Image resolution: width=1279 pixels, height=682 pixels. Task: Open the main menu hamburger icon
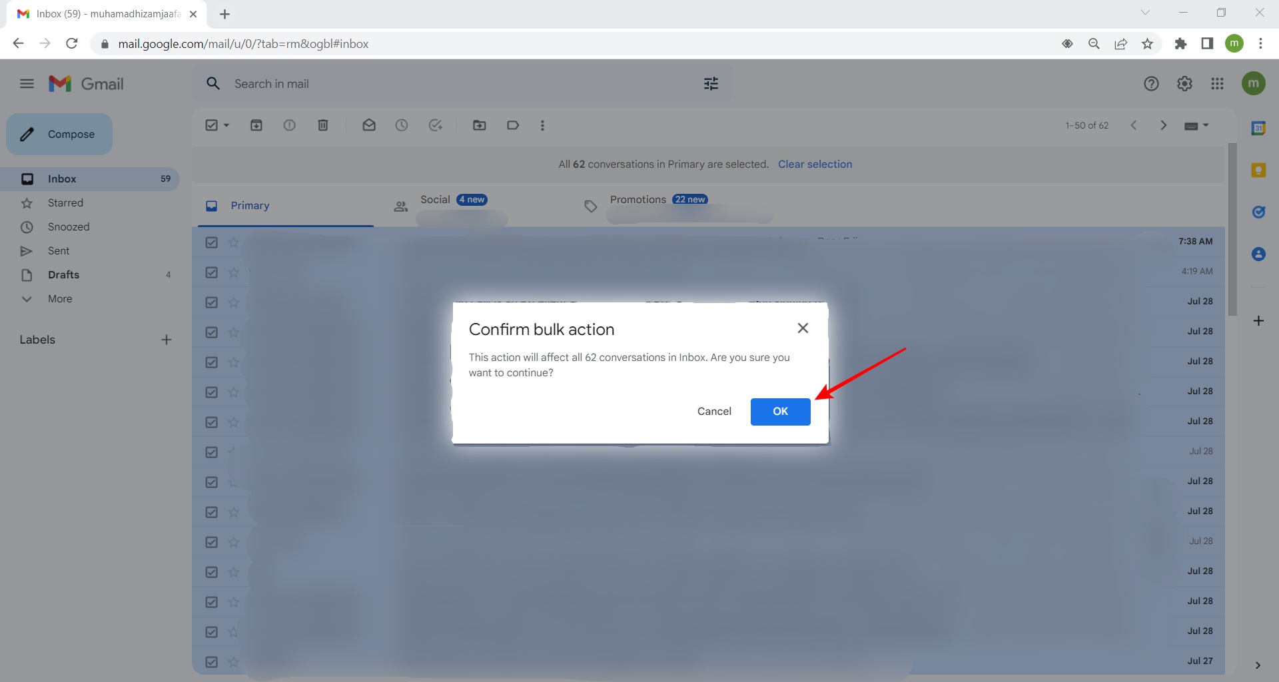pyautogui.click(x=27, y=84)
